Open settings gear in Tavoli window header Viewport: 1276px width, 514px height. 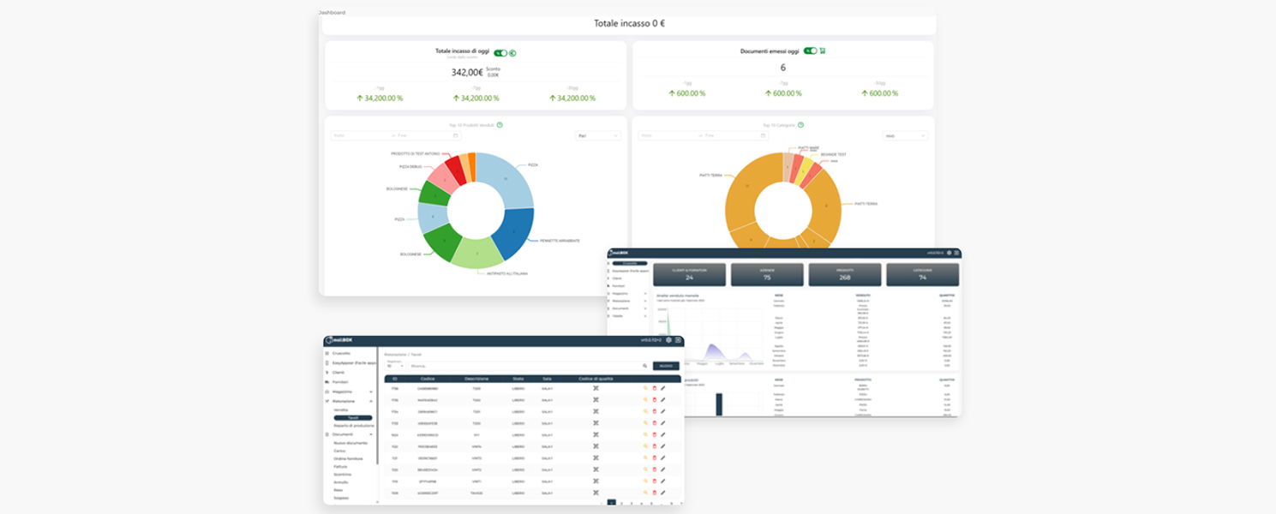click(x=668, y=340)
